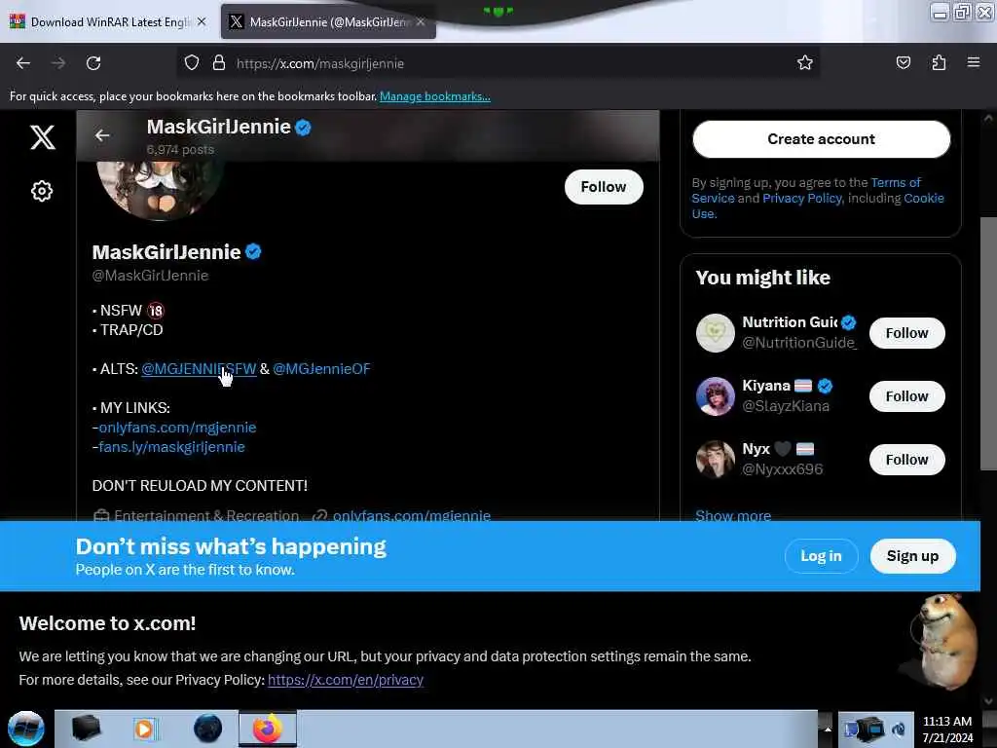Open the @MGJENNIESFW alt link
Image resolution: width=997 pixels, height=748 pixels.
click(199, 369)
